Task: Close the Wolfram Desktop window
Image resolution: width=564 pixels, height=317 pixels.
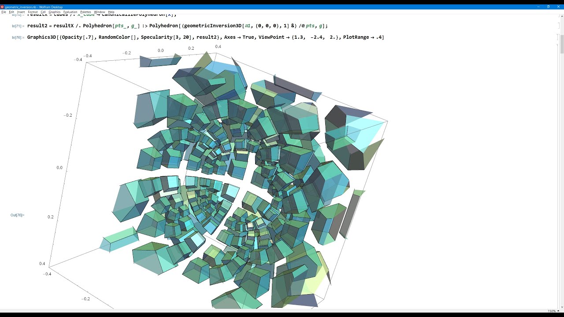Action: click(558, 7)
